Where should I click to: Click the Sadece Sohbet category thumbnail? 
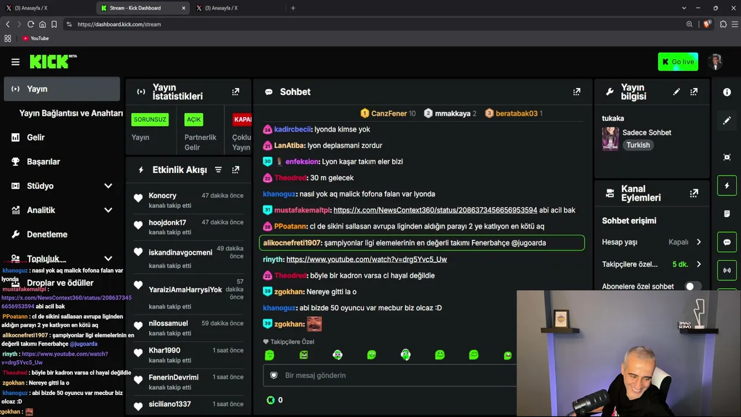pos(610,139)
